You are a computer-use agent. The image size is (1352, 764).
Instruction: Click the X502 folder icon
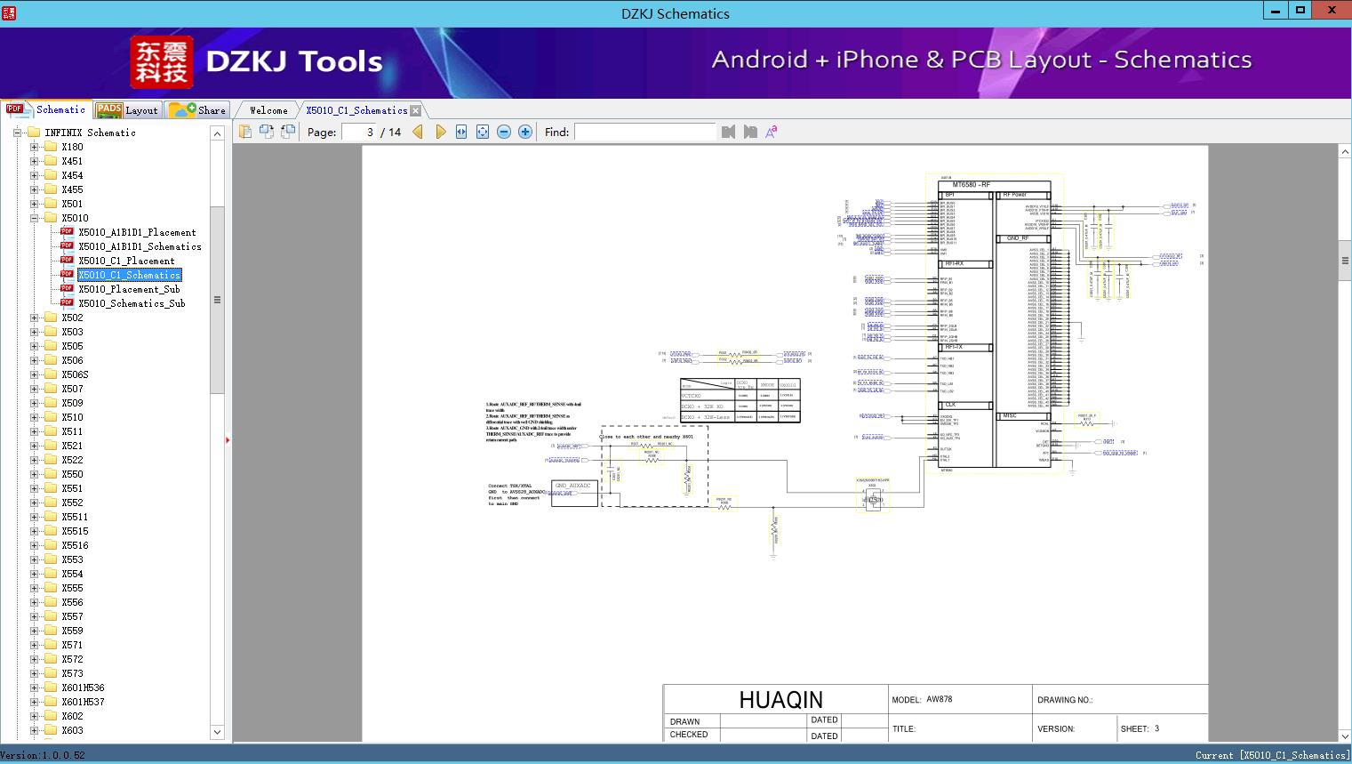click(x=51, y=318)
